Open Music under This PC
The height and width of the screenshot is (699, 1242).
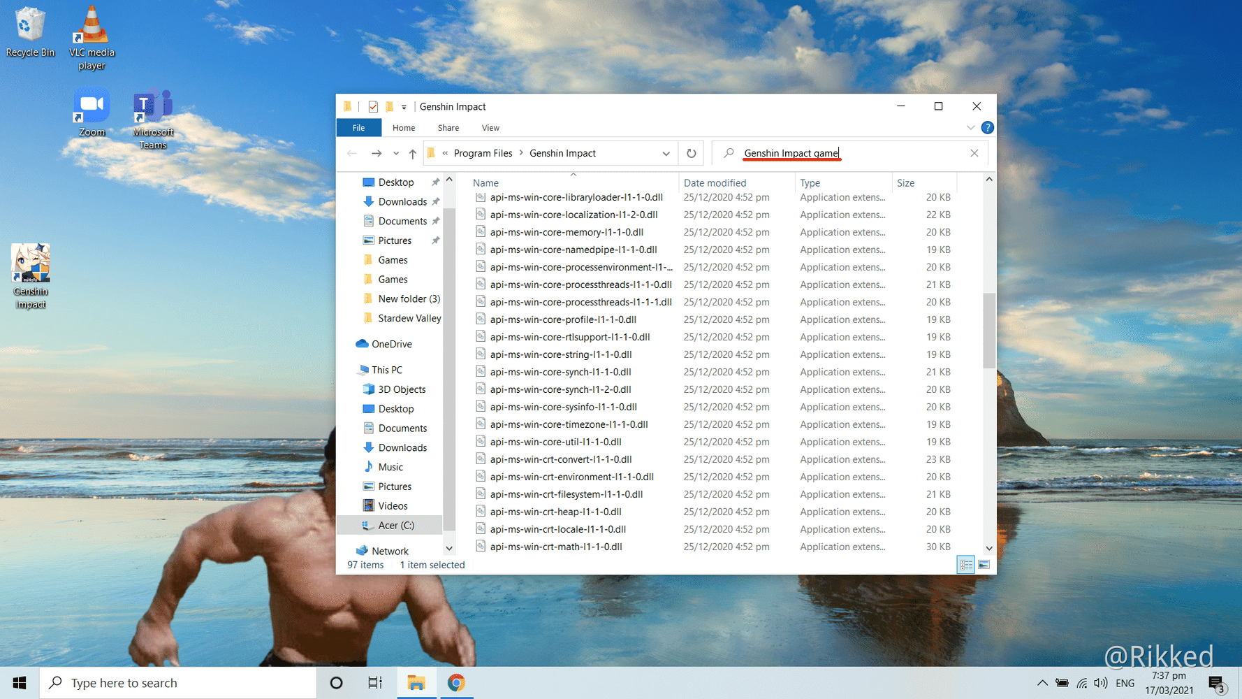click(x=390, y=468)
